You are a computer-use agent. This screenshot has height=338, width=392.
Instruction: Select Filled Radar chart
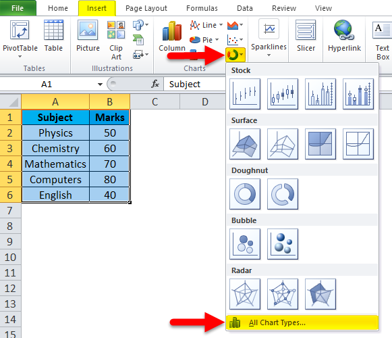[x=320, y=294]
